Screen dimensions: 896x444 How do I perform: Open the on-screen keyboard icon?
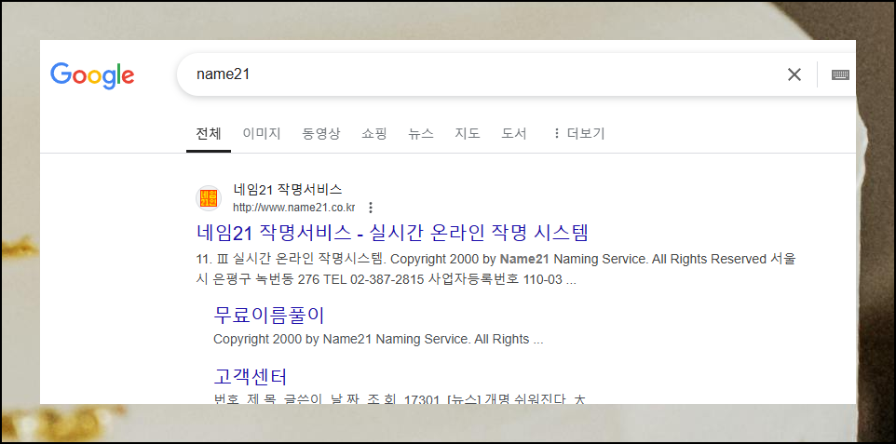pyautogui.click(x=840, y=74)
